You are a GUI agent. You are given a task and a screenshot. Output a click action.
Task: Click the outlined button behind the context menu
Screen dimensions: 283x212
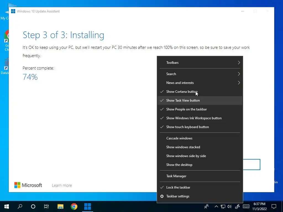[x=251, y=165]
